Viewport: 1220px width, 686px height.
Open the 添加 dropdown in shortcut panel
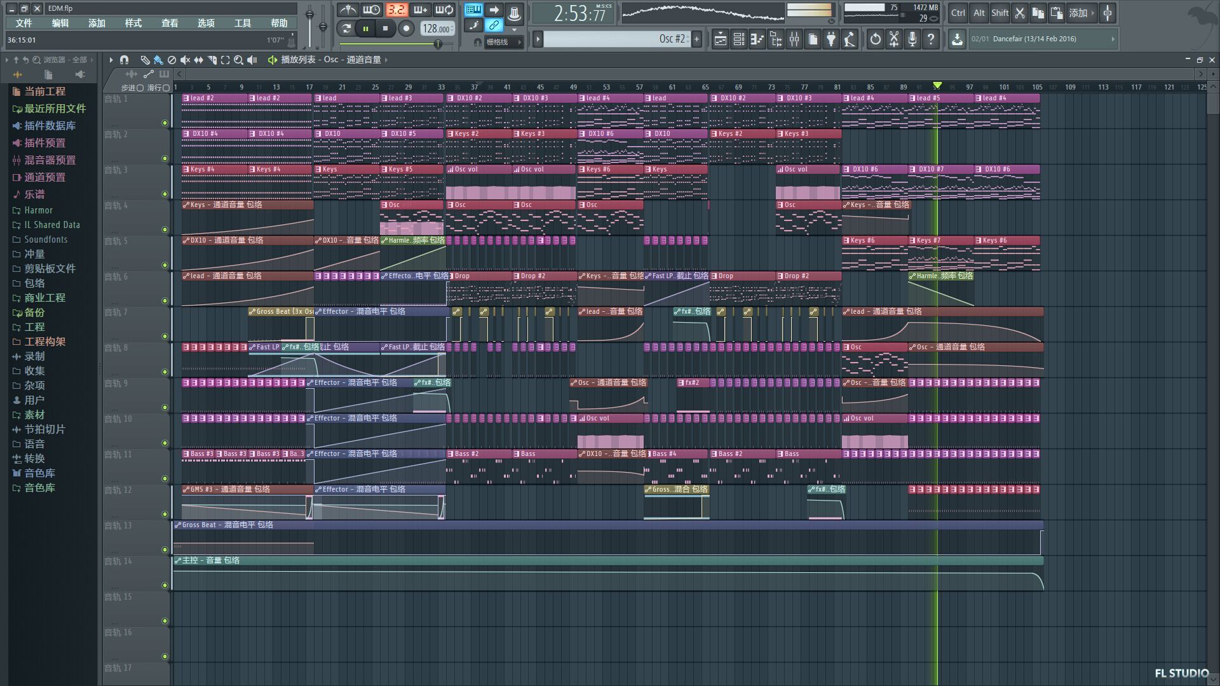click(1082, 13)
